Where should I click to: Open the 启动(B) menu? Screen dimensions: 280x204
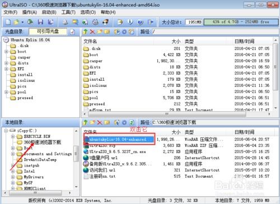[x=49, y=12]
